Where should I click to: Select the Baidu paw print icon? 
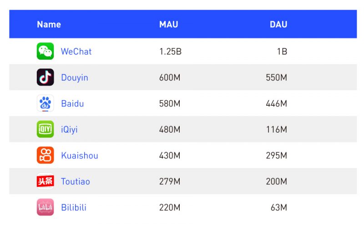[45, 104]
